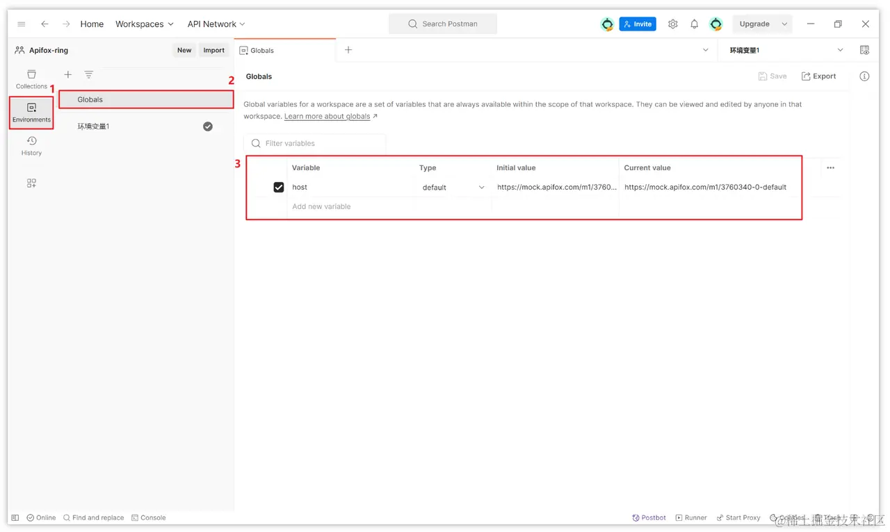Open the hamburger menu icon
This screenshot has width=890, height=532.
[22, 24]
